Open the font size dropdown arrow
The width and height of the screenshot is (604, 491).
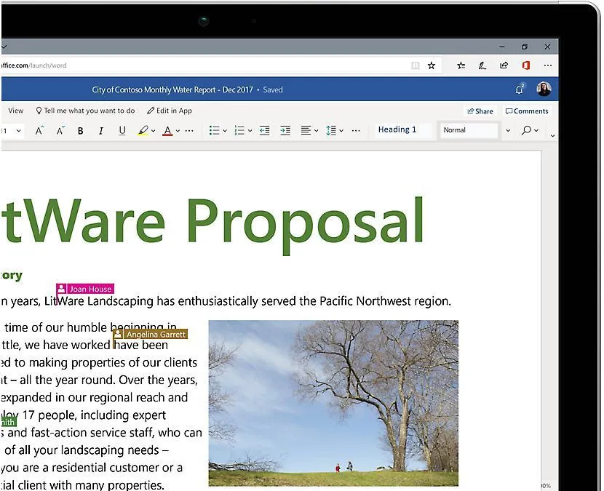tap(18, 131)
